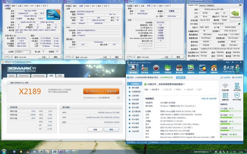Click the X2189 score in 3DMark
The width and height of the screenshot is (247, 154).
(30, 91)
